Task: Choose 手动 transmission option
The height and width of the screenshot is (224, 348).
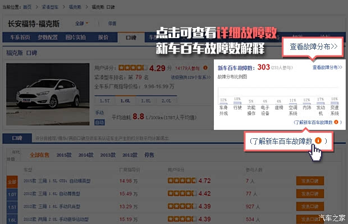Action: point(99,113)
